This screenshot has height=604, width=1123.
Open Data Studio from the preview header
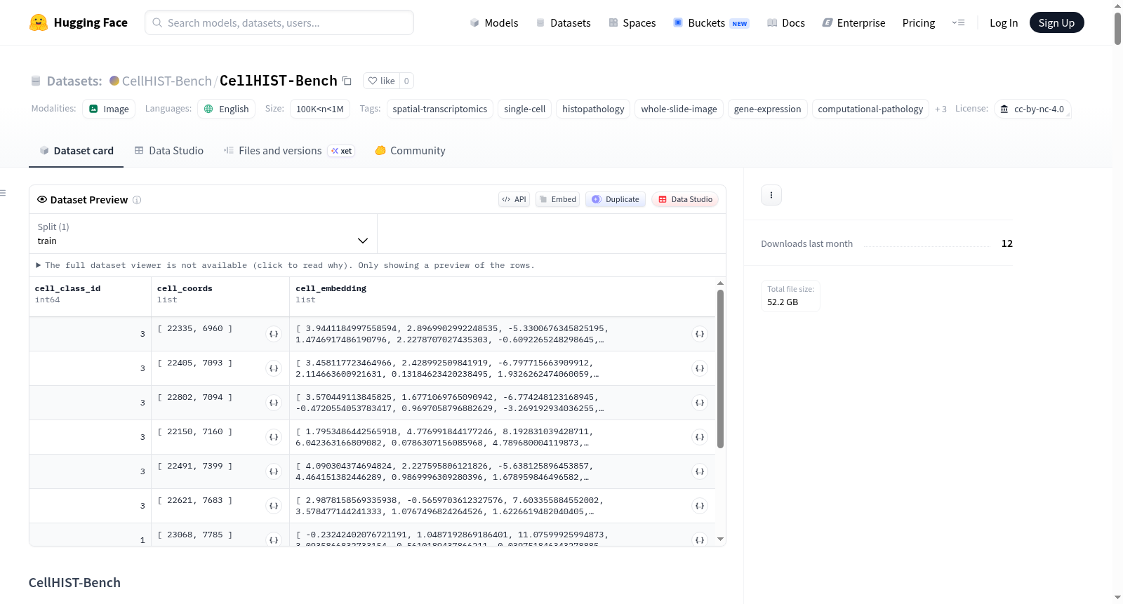click(685, 199)
